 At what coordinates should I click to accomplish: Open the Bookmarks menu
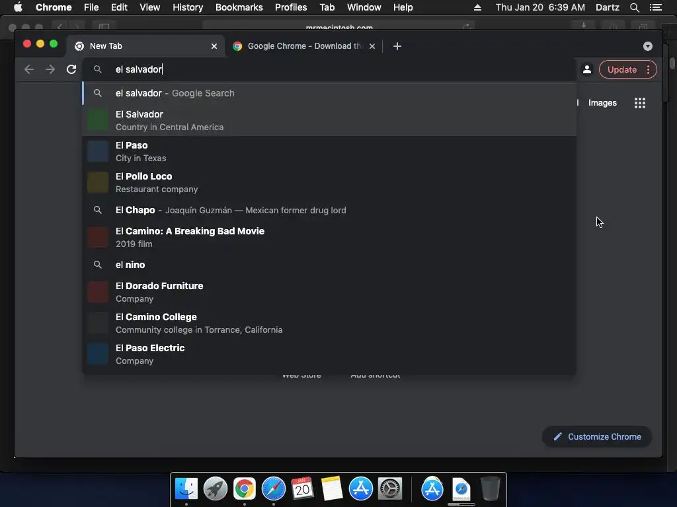(x=239, y=7)
